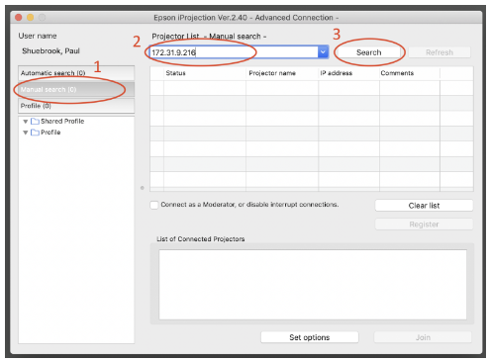
Task: Click the Comments column header
Action: point(410,73)
